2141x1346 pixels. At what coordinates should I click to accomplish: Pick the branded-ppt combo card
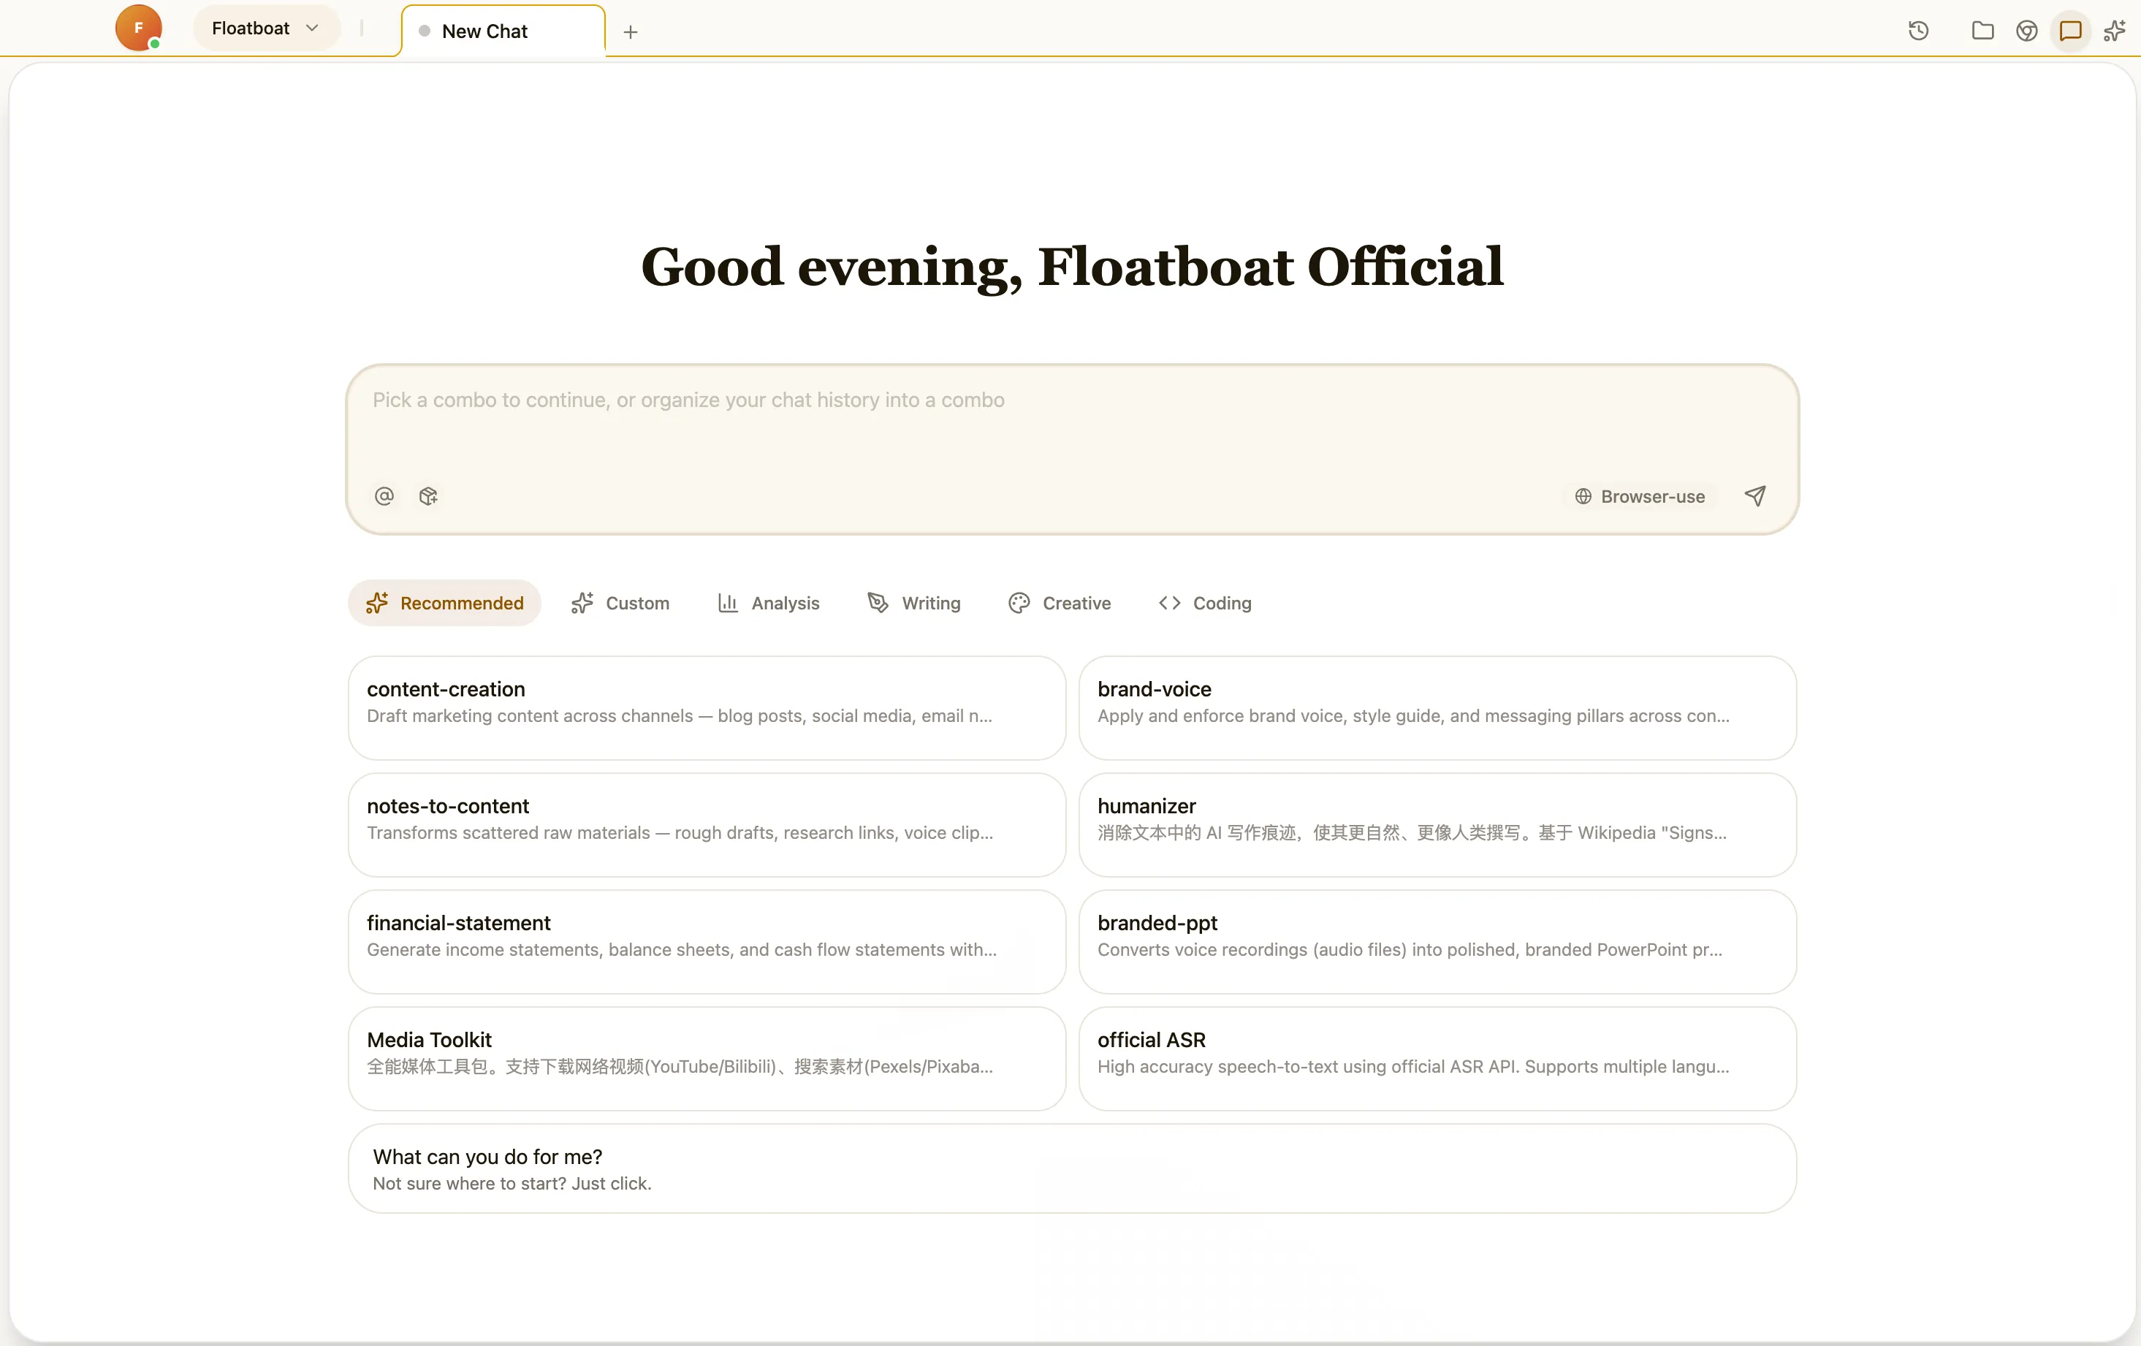(x=1438, y=941)
